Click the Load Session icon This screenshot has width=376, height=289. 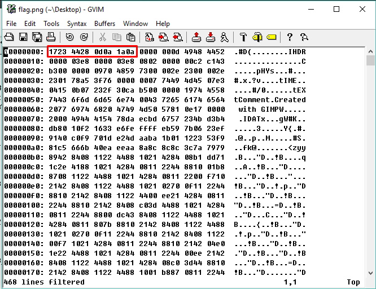pos(196,37)
